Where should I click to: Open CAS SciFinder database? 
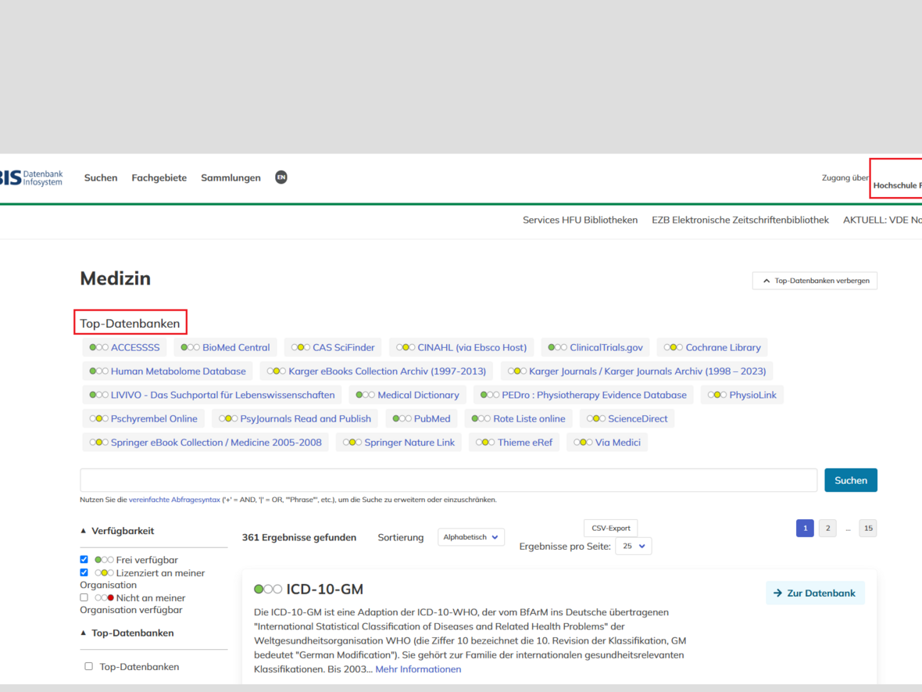pos(333,348)
